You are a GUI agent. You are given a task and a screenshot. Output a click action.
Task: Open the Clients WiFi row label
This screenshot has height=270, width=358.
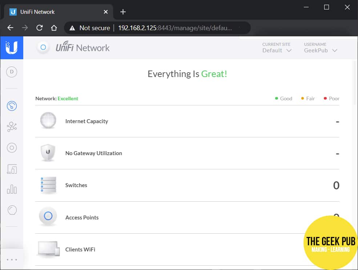click(x=80, y=249)
